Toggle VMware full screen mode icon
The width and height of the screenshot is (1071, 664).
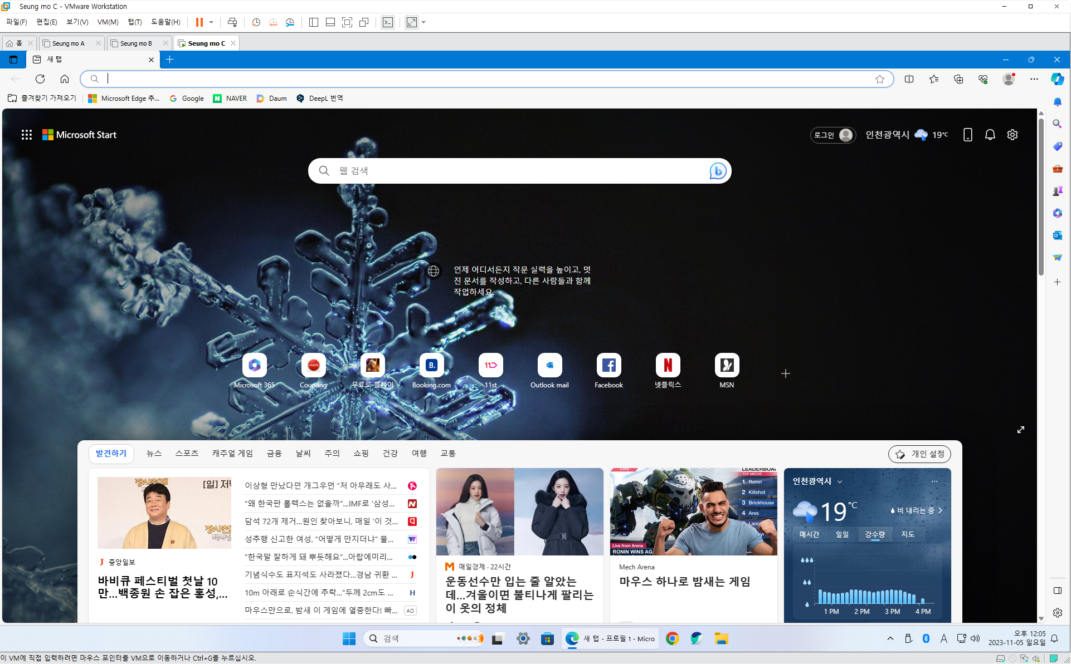tap(347, 22)
